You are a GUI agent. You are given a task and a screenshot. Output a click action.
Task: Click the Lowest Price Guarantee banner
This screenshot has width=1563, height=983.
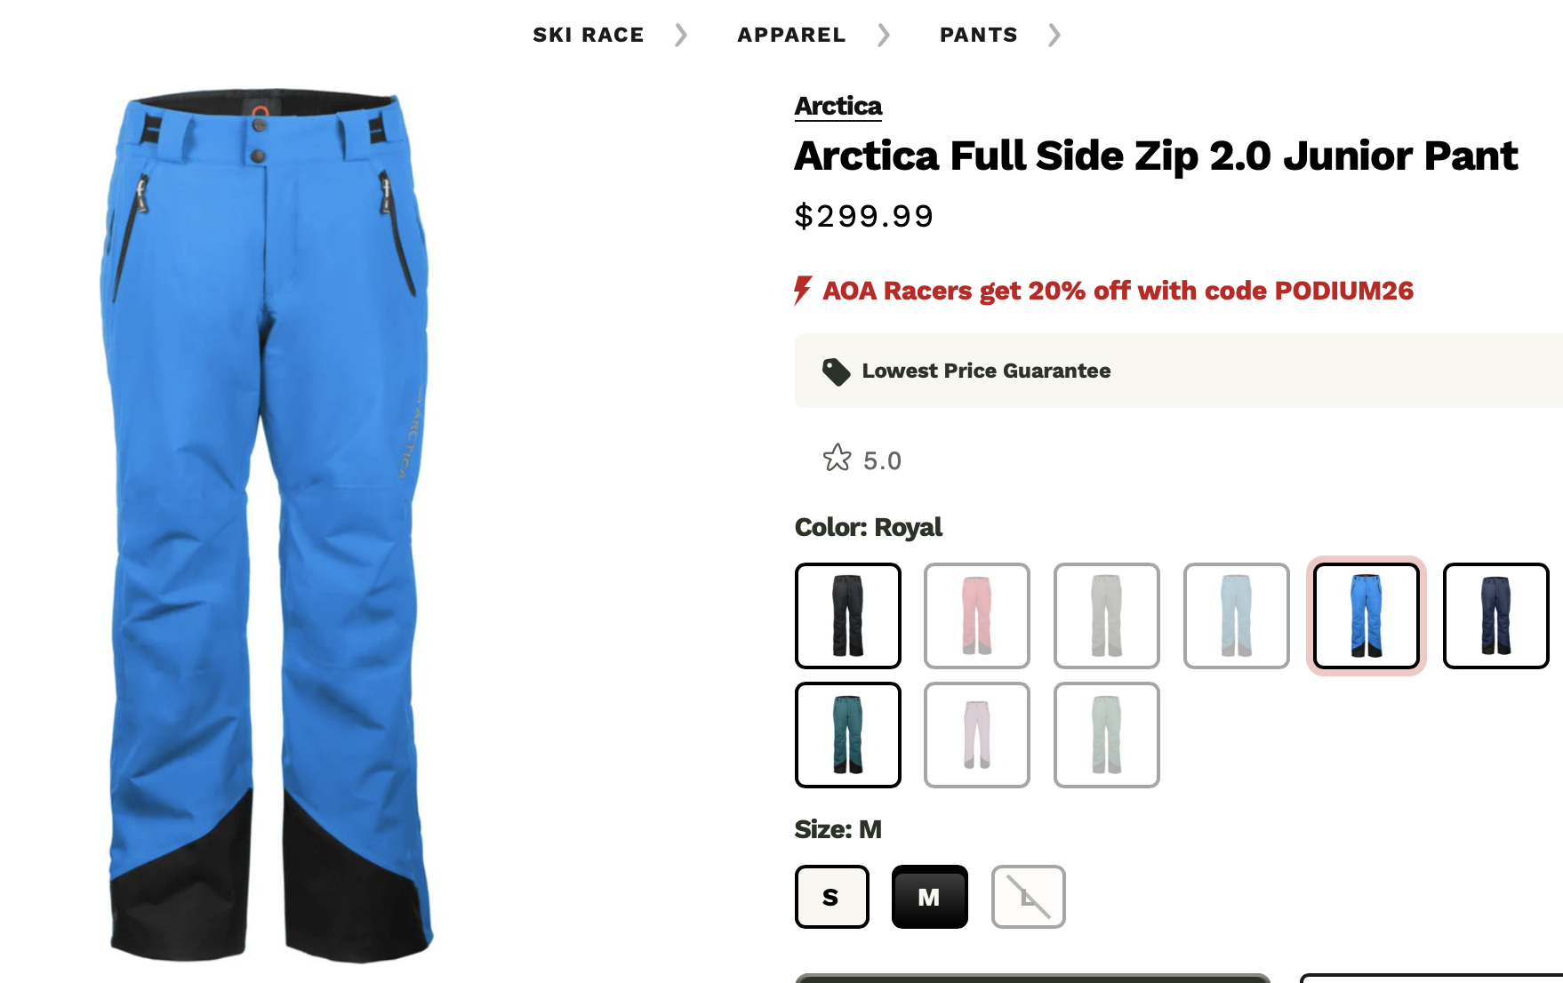tap(1179, 371)
